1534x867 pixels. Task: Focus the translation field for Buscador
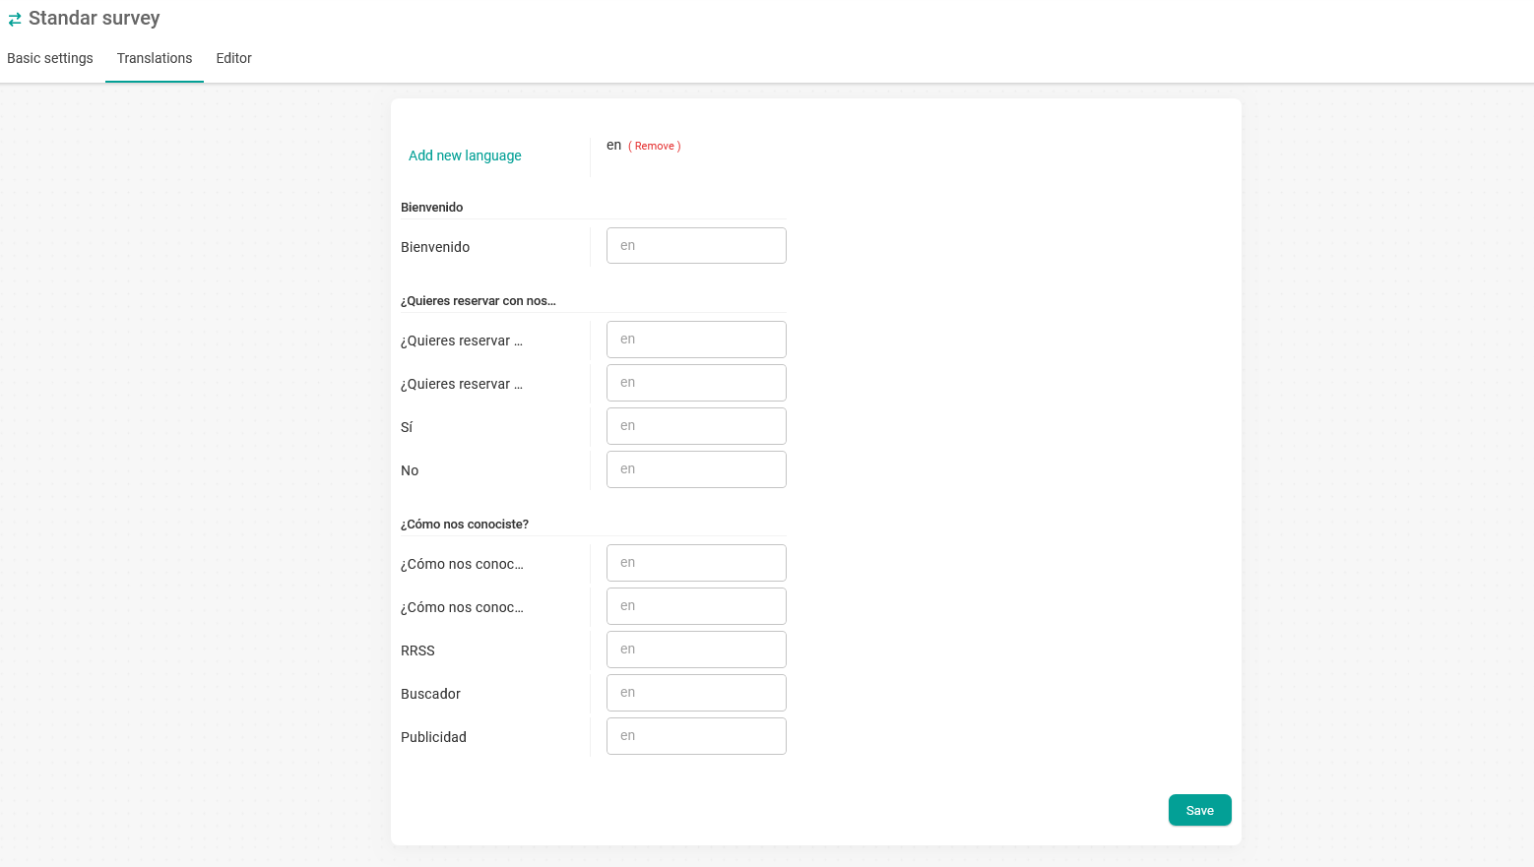point(696,693)
